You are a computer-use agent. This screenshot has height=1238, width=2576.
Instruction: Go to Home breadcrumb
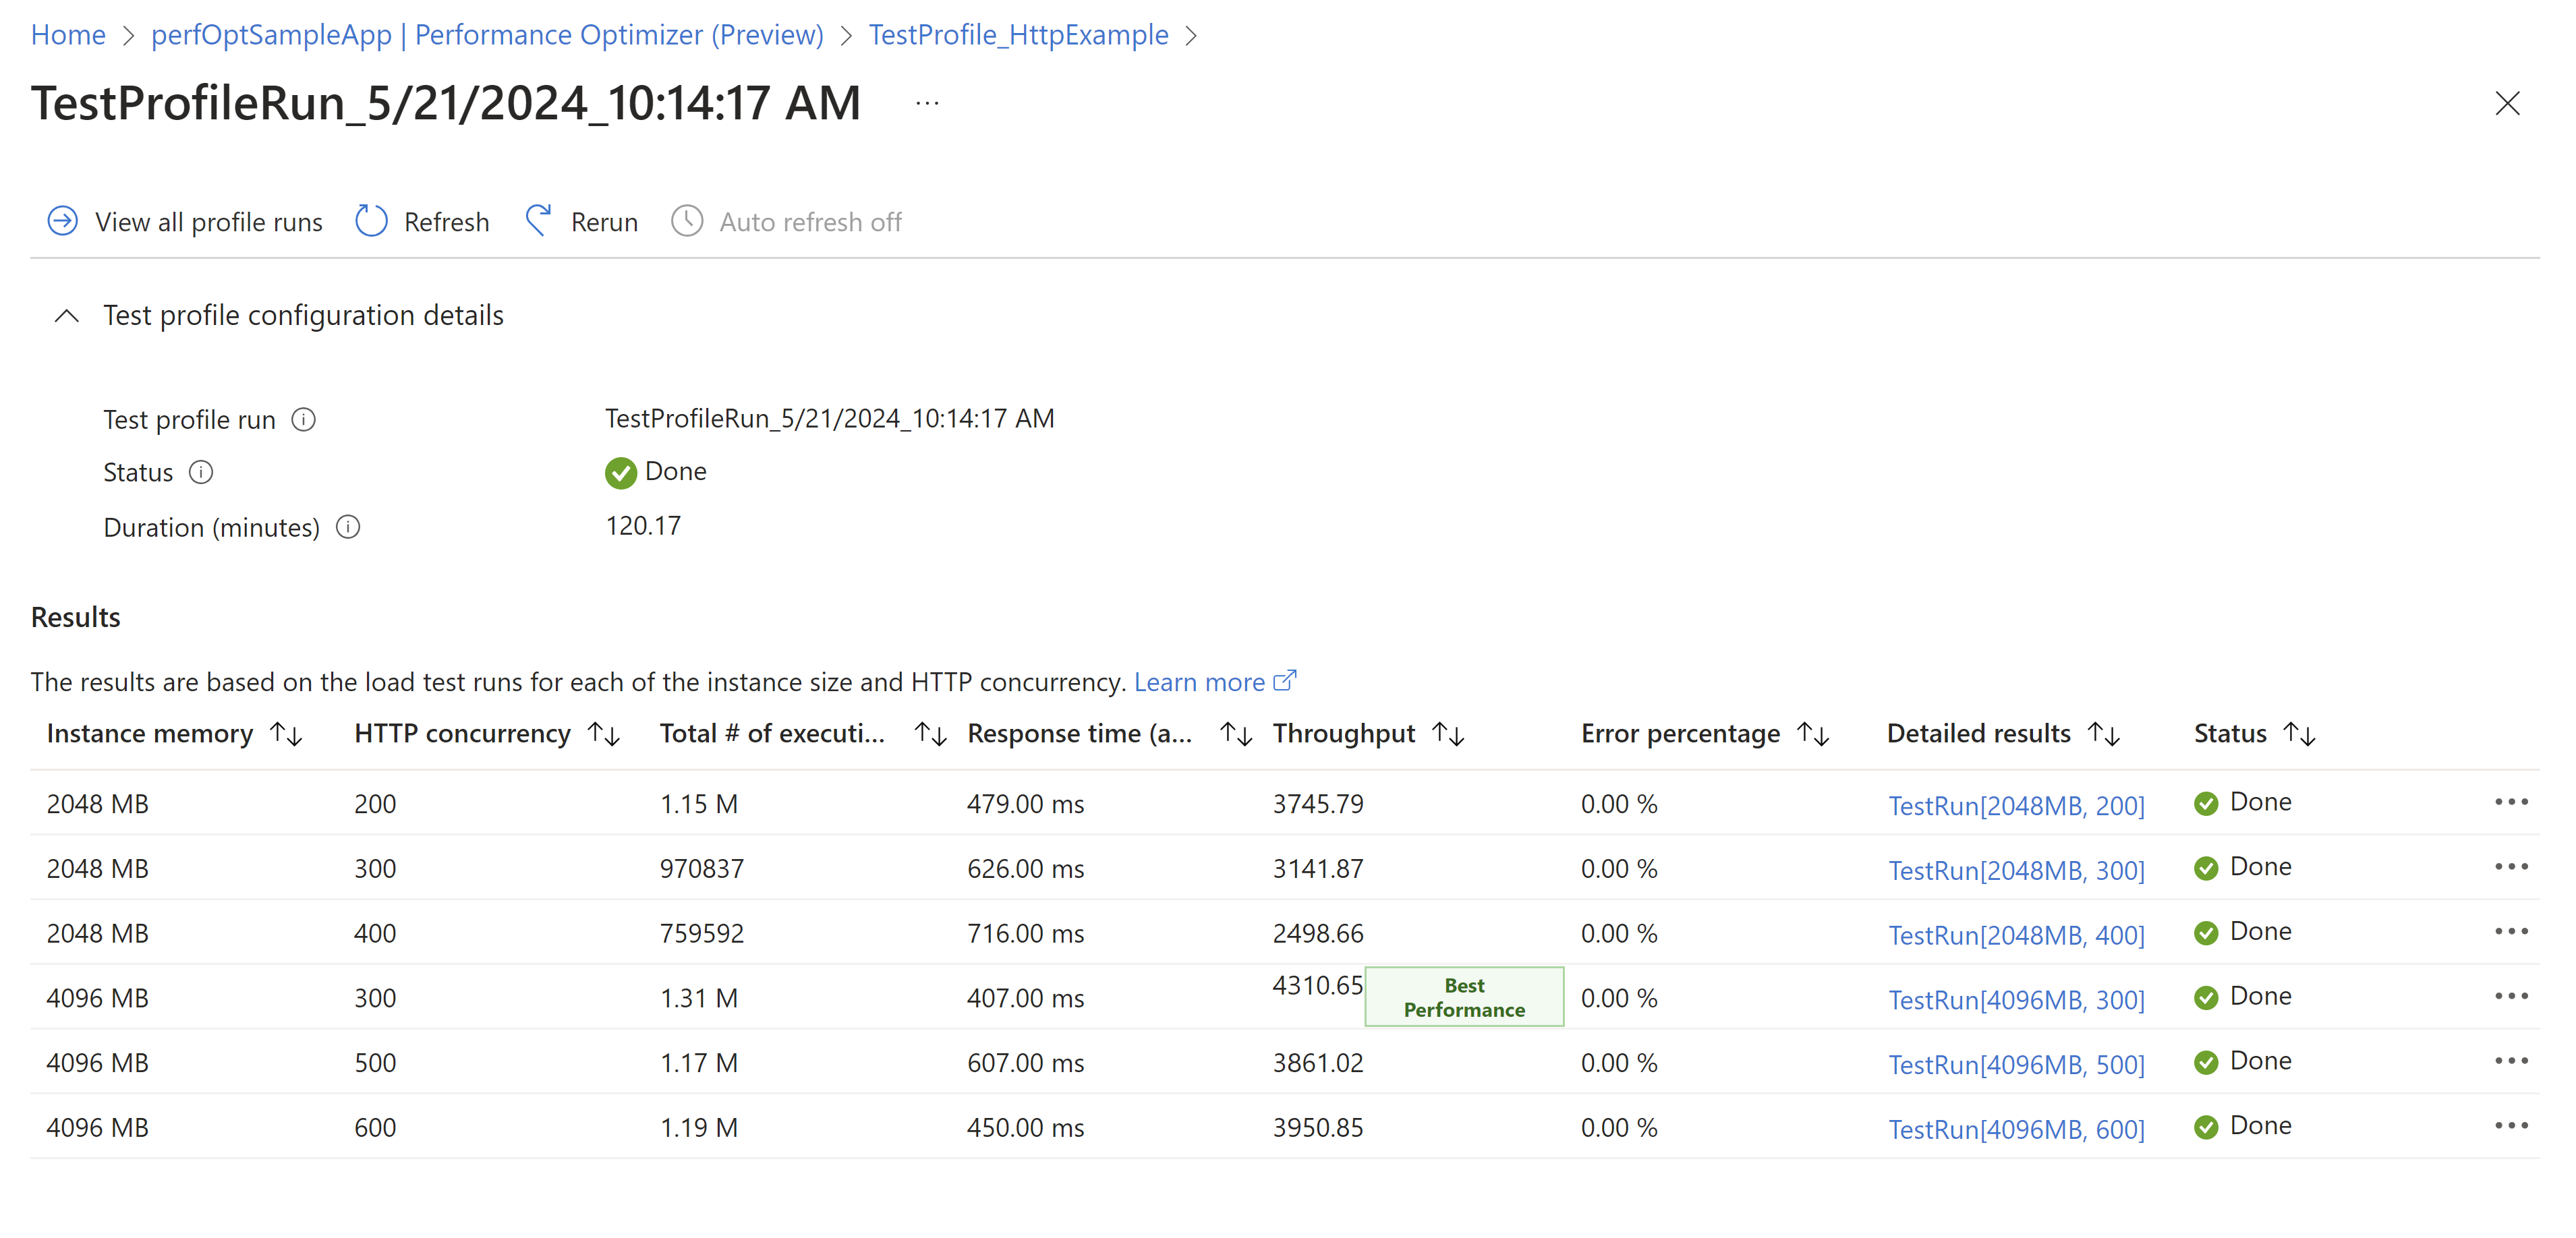coord(68,35)
